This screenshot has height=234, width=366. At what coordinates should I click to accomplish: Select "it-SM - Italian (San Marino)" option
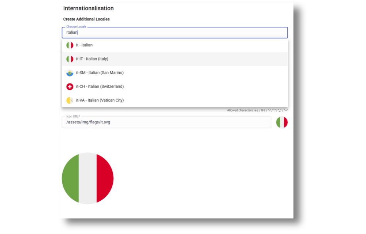coord(100,73)
